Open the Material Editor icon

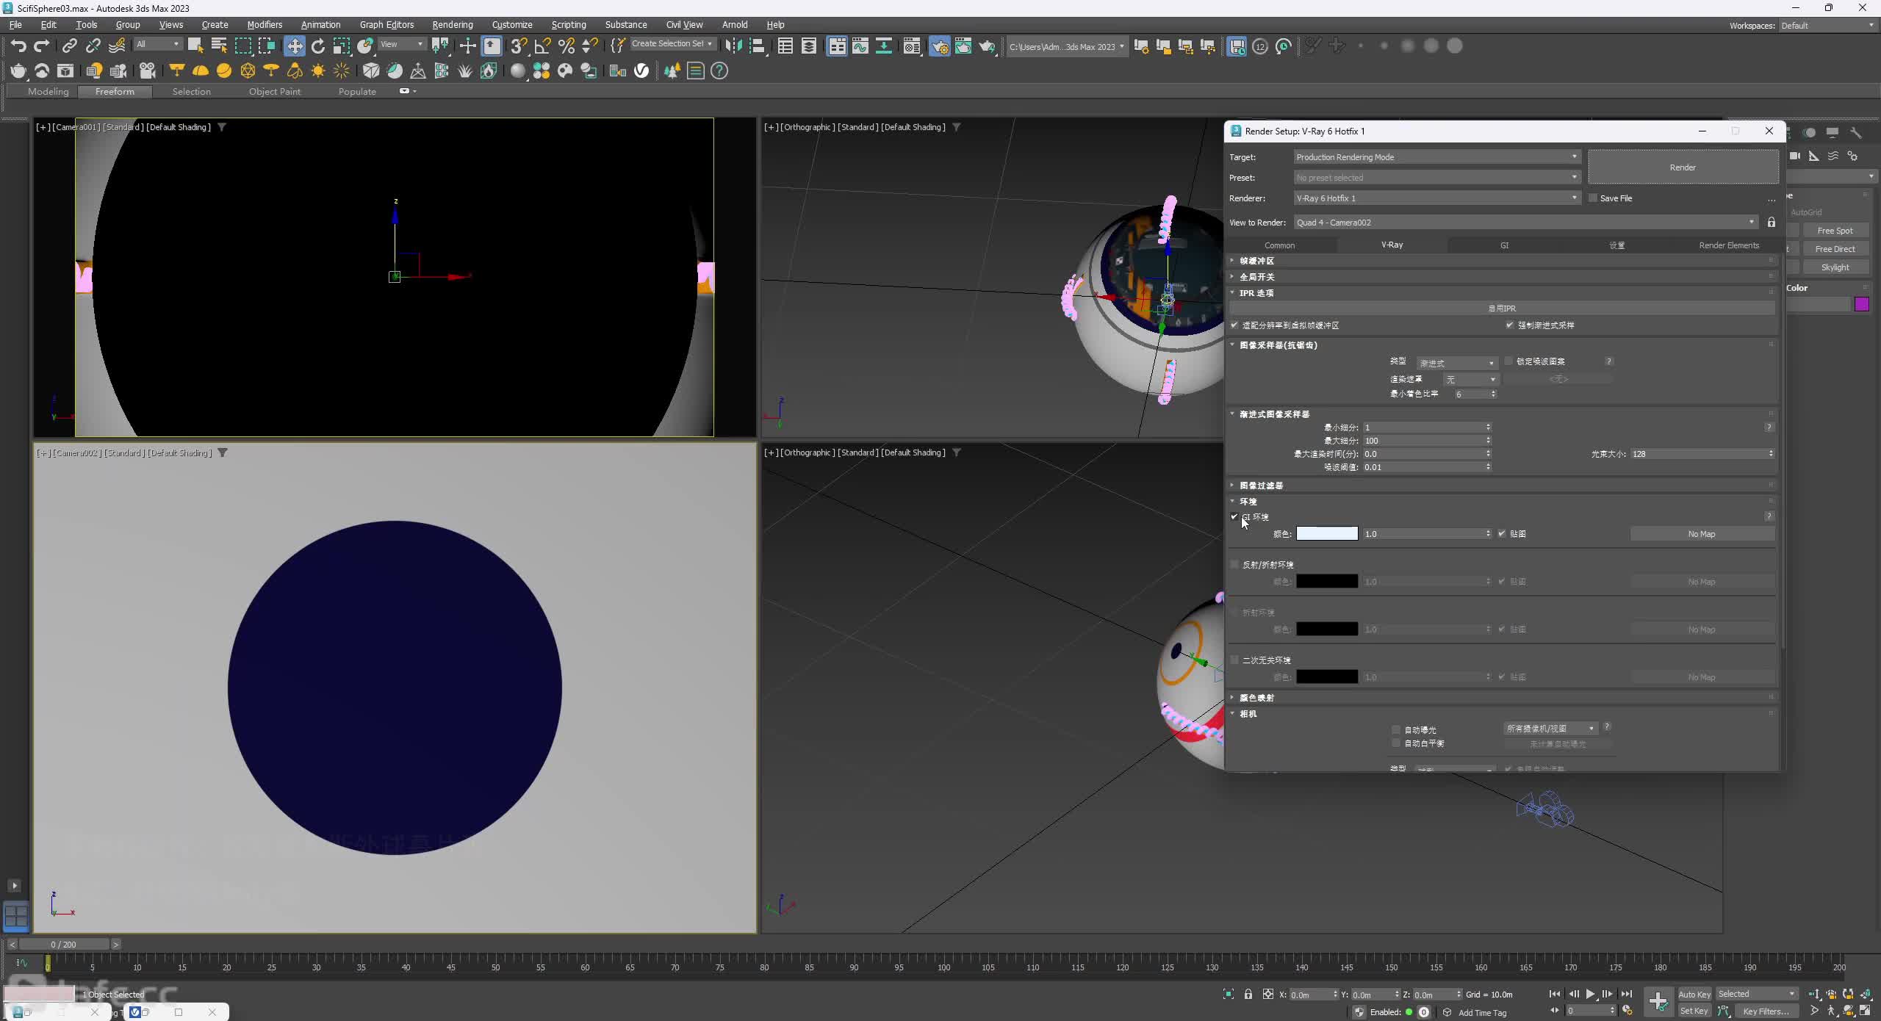pos(912,46)
